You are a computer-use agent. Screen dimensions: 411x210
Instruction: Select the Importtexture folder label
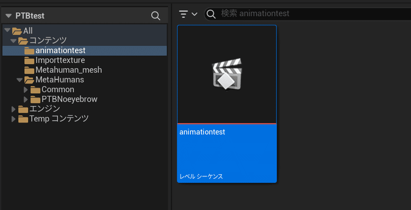point(60,60)
